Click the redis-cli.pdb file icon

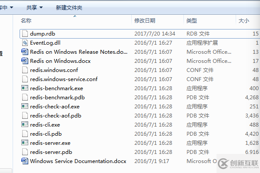(x=25, y=134)
